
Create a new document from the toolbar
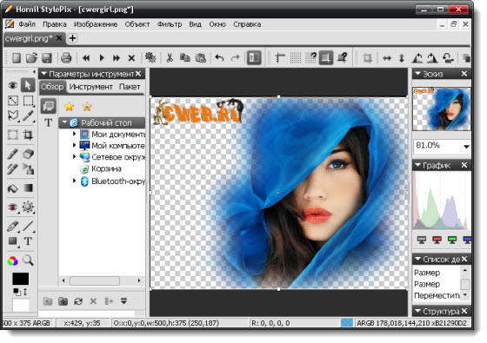click(17, 58)
